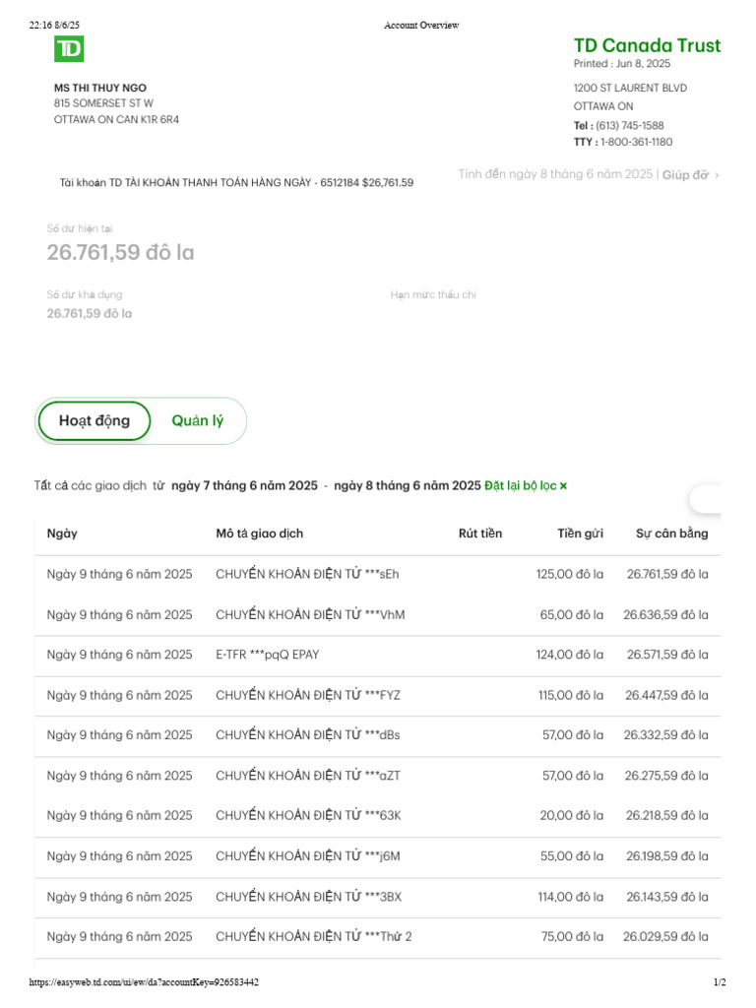Click the 65,00 đô la deposit amount
This screenshot has height=1008, width=756.
[x=572, y=615]
